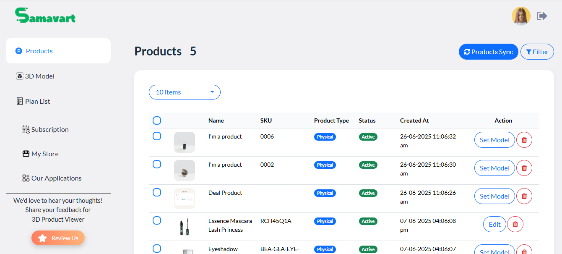Click the Our Applications grid icon
Image resolution: width=562 pixels, height=254 pixels.
pyautogui.click(x=26, y=178)
